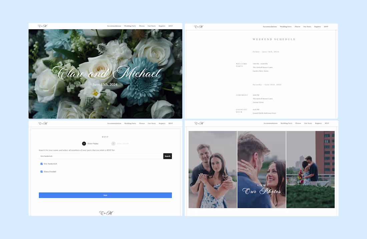Click the guest name search input field

pyautogui.click(x=100, y=156)
